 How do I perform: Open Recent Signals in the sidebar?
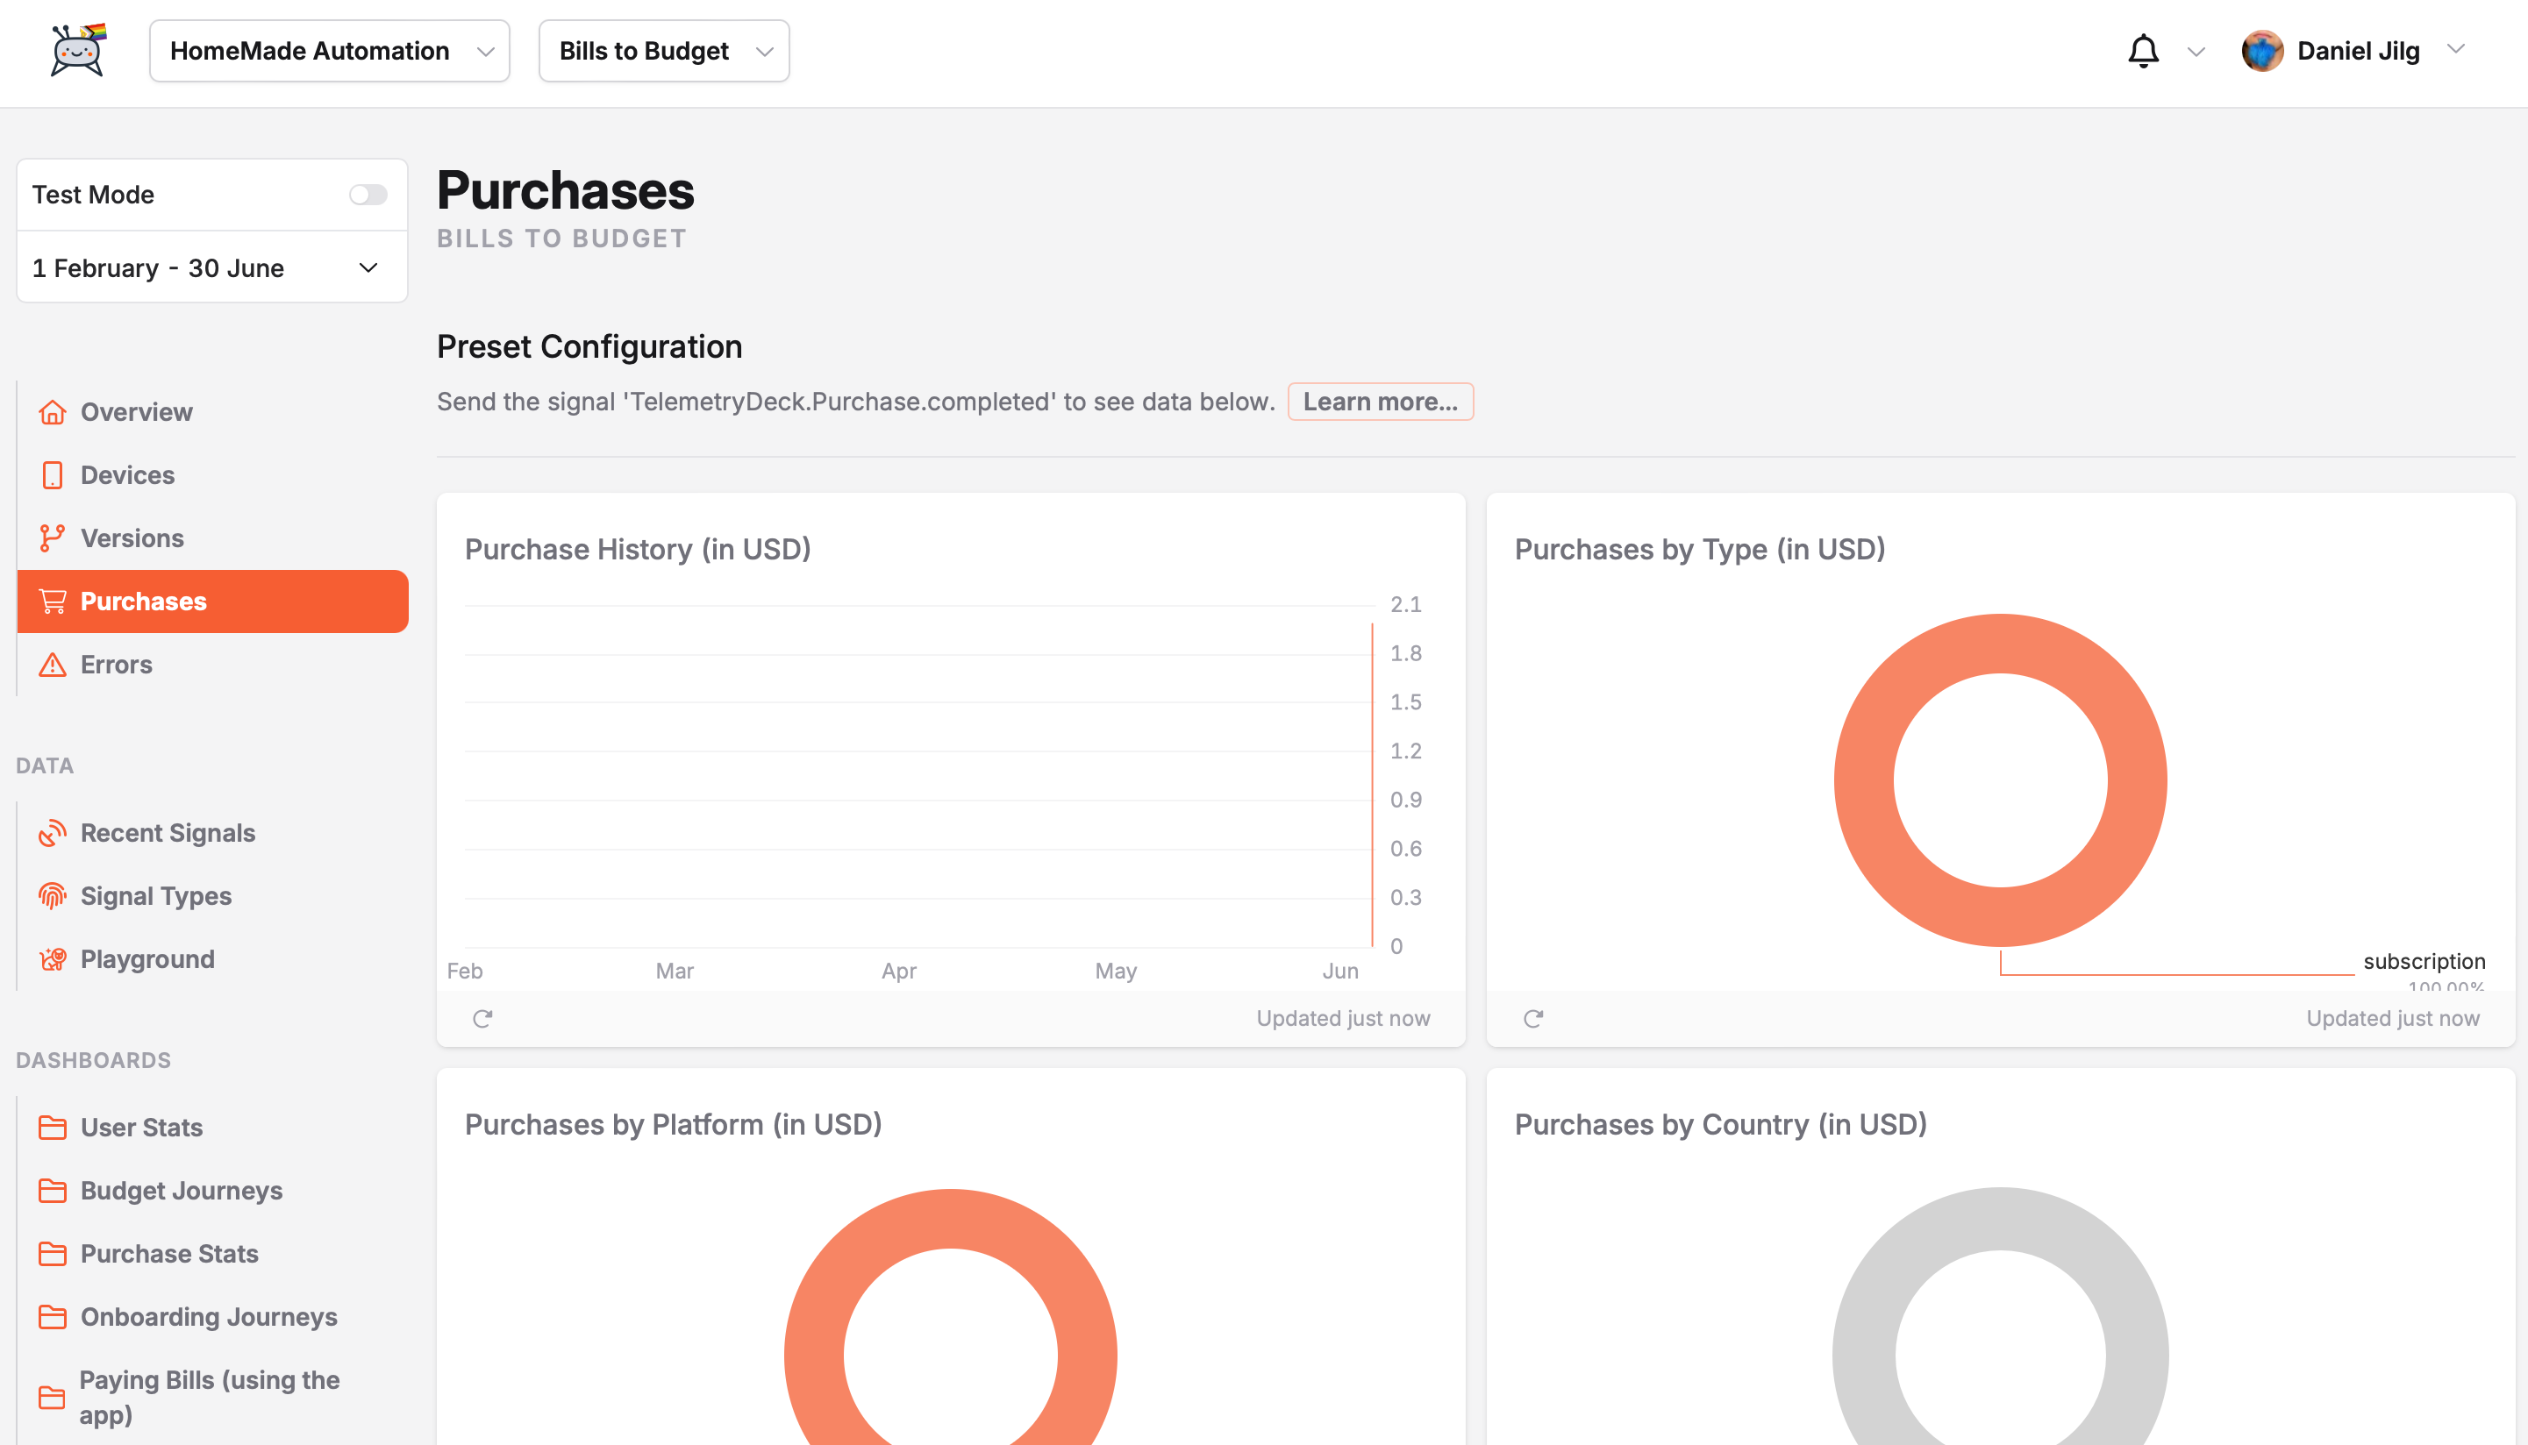(x=168, y=833)
